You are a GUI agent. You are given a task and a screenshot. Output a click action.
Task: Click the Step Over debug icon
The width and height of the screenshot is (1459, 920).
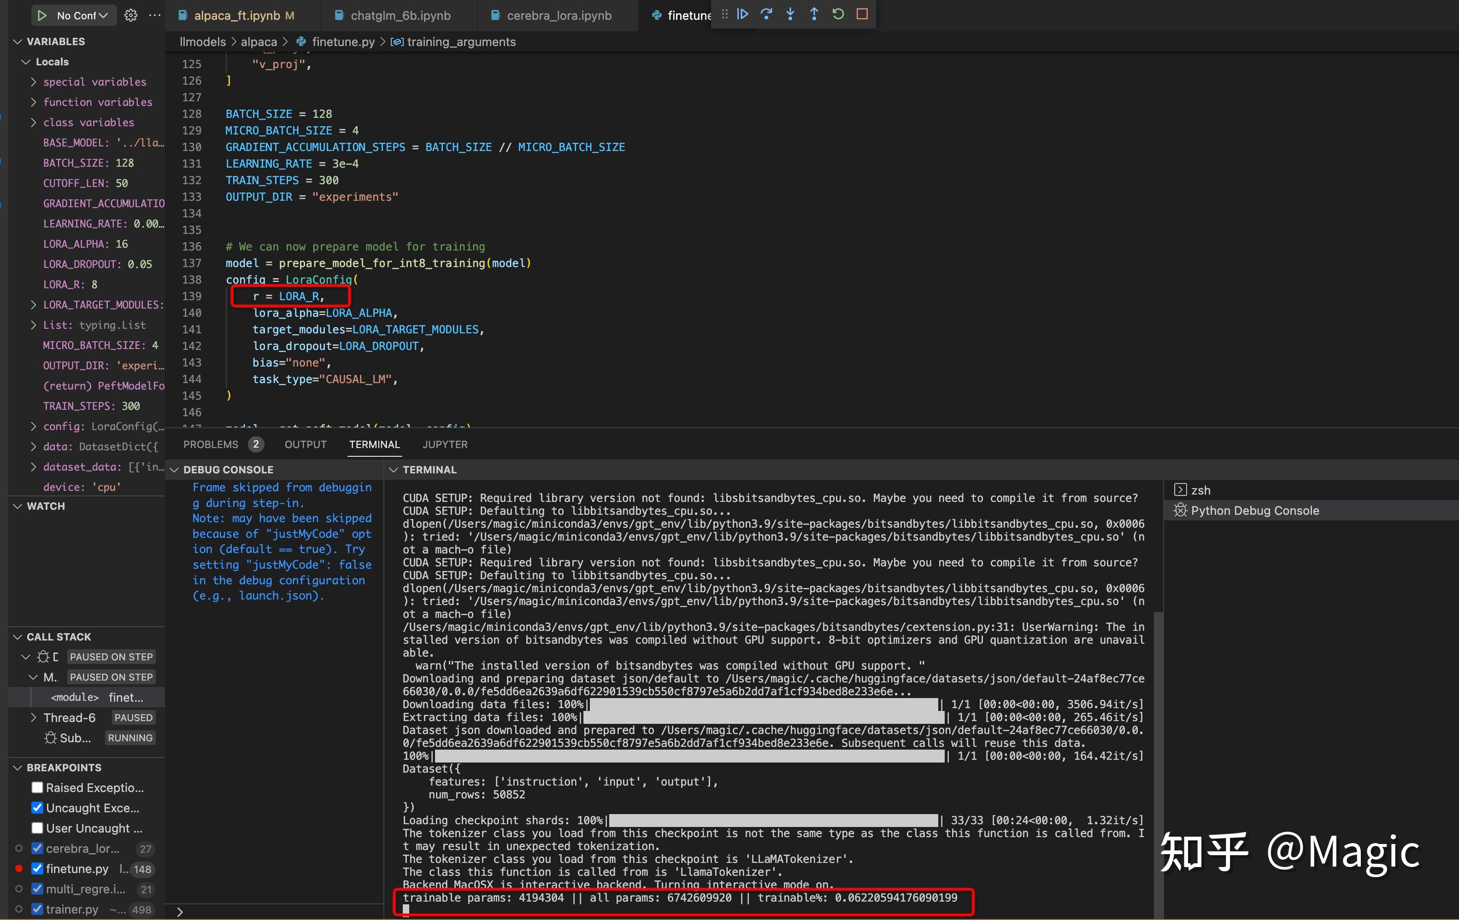766,14
